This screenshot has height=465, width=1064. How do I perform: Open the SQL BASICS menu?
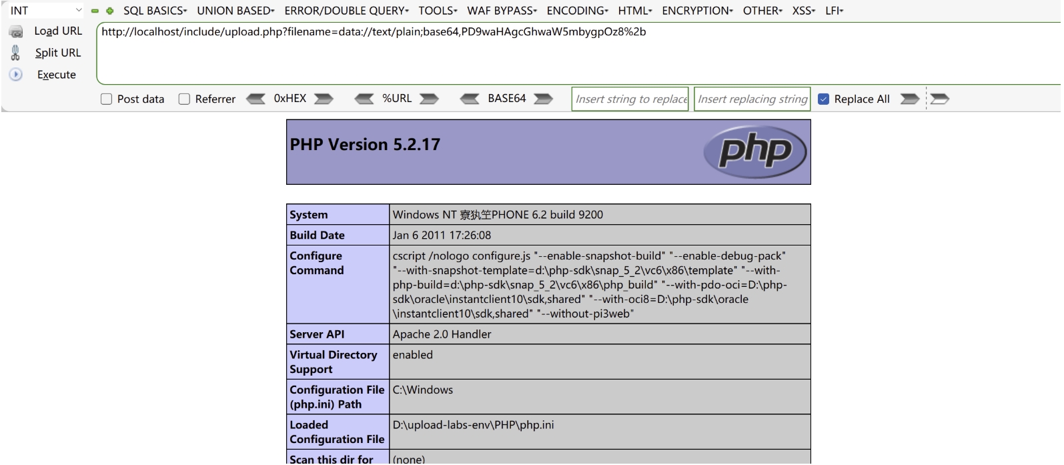pyautogui.click(x=155, y=11)
